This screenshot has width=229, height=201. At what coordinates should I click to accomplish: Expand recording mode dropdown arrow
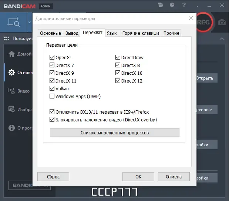[x=30, y=22]
